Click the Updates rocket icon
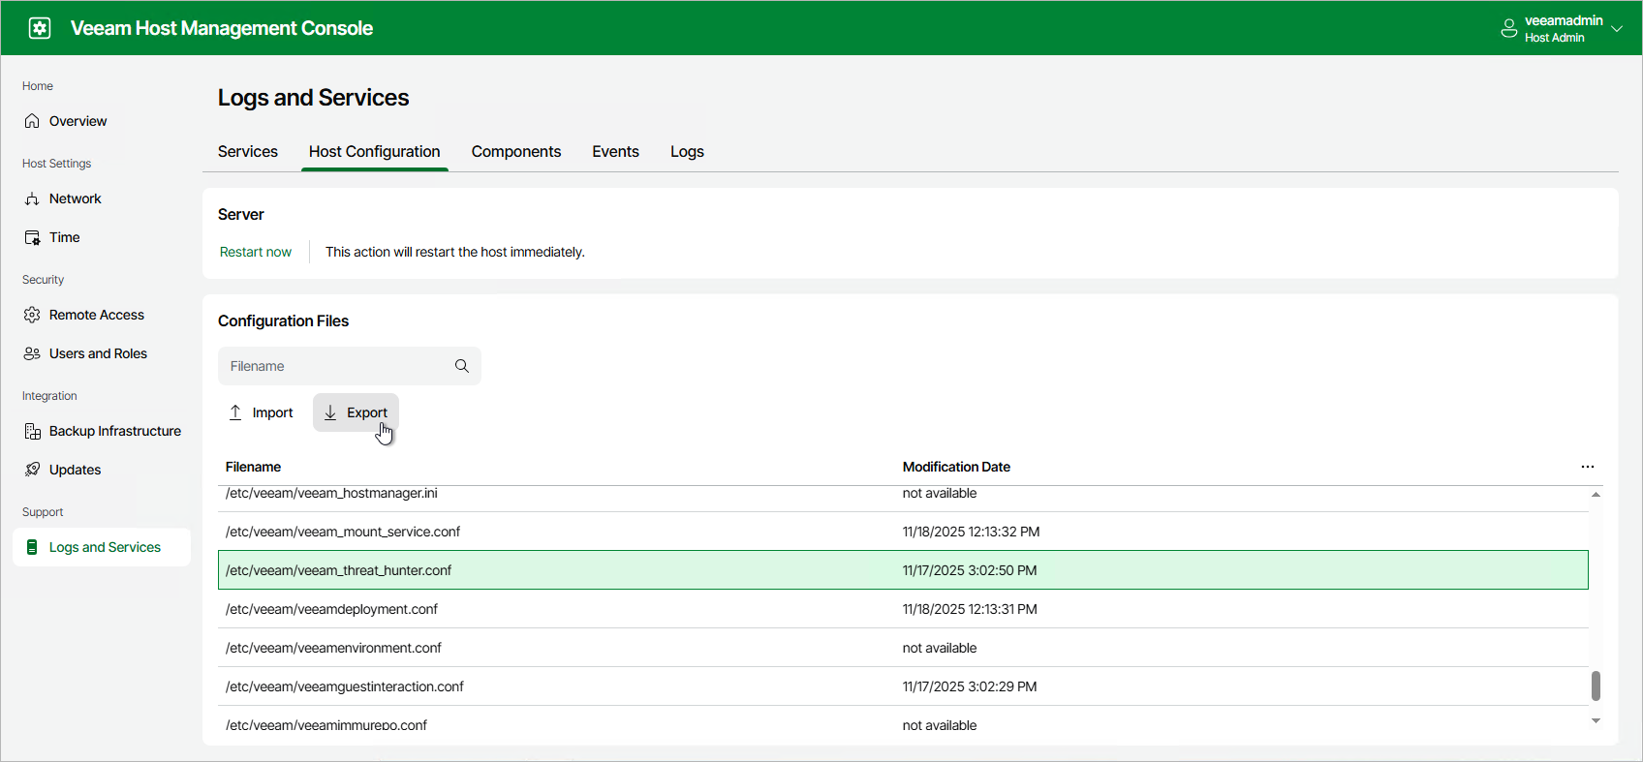 point(32,470)
